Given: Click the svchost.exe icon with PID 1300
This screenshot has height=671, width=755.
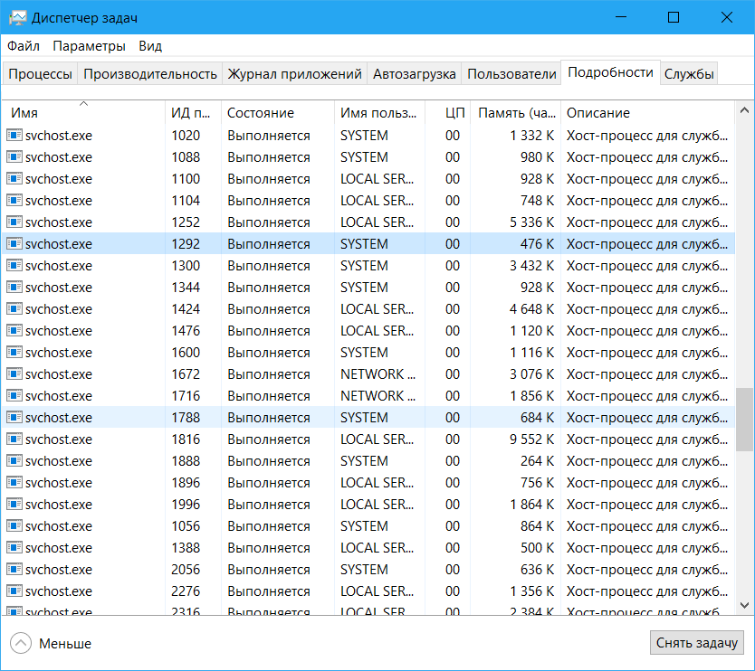Looking at the screenshot, I should [14, 266].
